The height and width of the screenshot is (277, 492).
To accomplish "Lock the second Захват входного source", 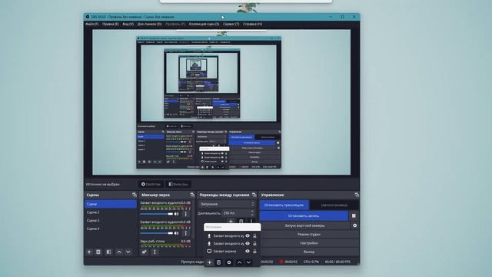I will 254,243.
